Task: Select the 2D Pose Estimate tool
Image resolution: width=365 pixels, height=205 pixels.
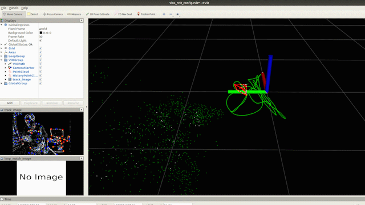Action: click(x=98, y=14)
